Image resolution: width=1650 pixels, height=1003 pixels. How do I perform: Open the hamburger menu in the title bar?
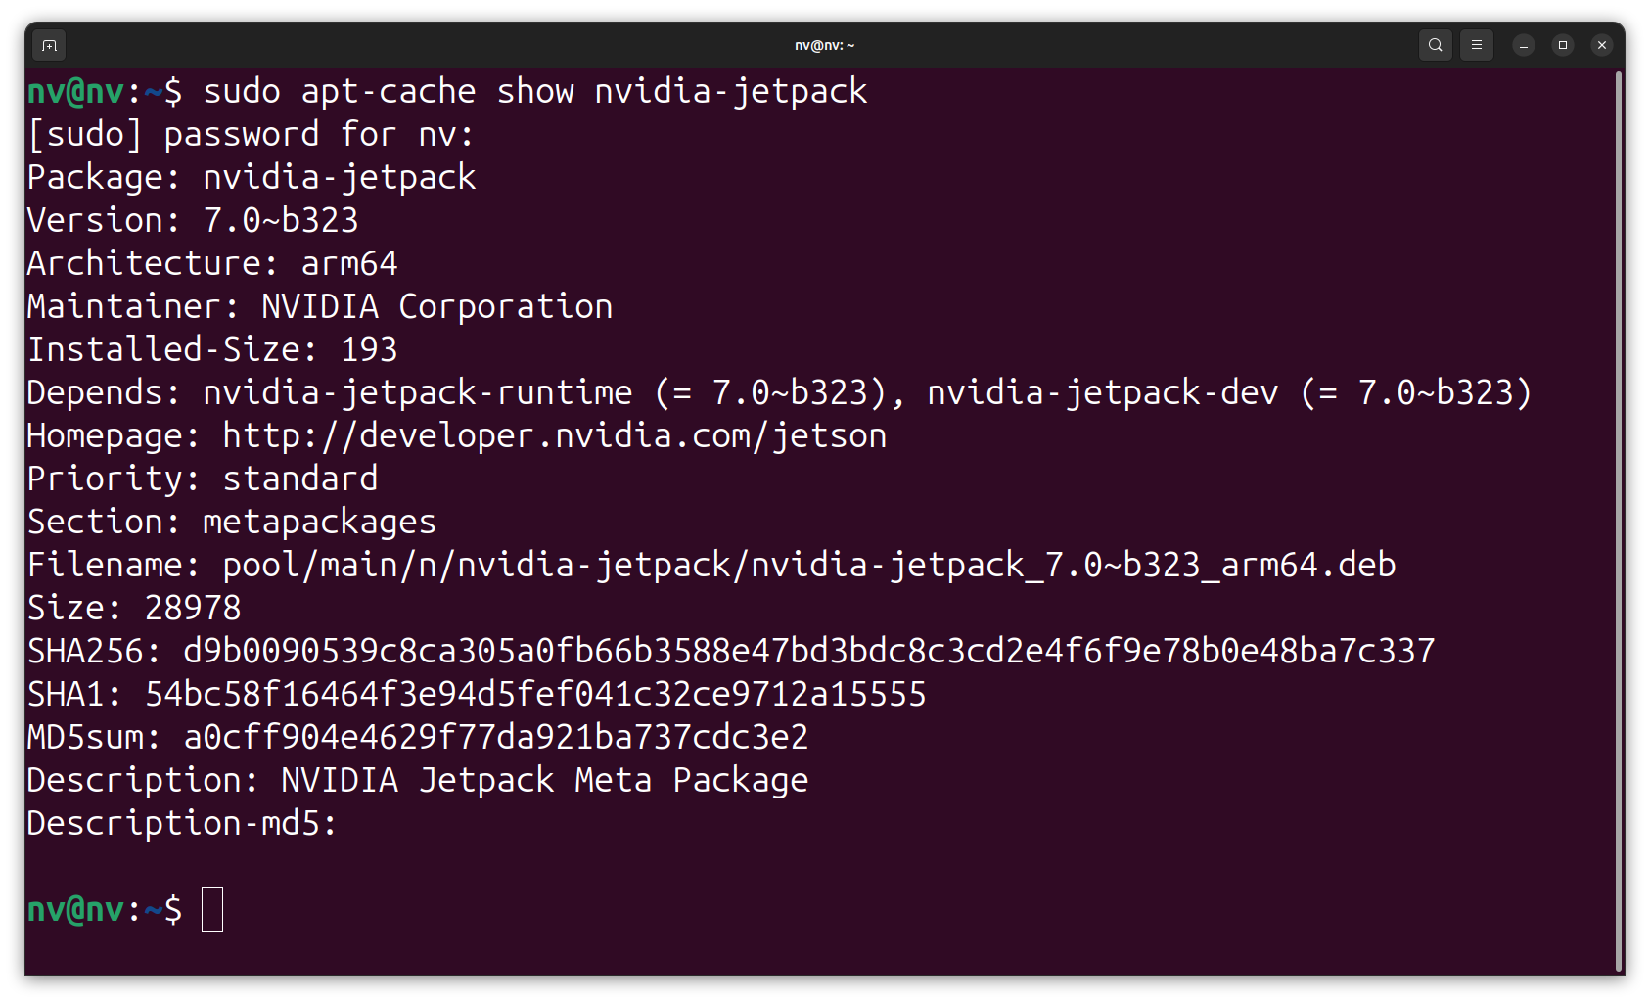coord(1477,45)
